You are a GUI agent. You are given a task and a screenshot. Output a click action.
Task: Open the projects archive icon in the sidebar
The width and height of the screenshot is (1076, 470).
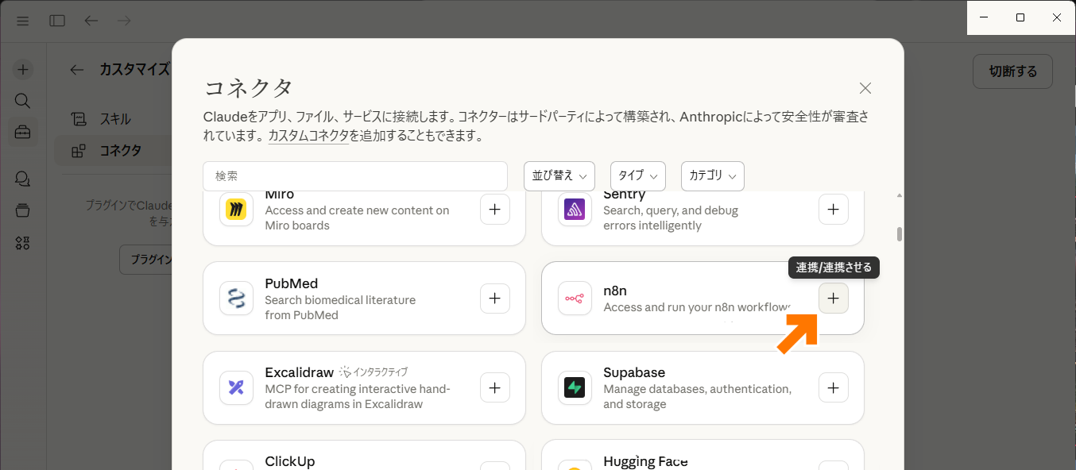[x=22, y=210]
